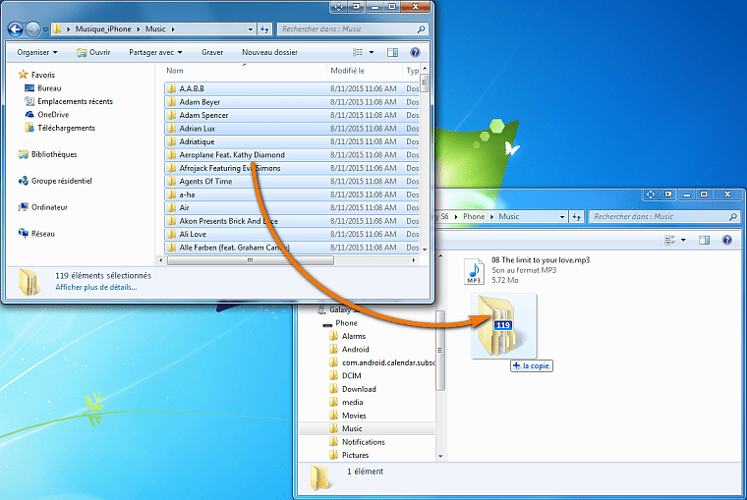Click Nouveau dossier in the toolbar
The width and height of the screenshot is (747, 500).
click(x=269, y=52)
